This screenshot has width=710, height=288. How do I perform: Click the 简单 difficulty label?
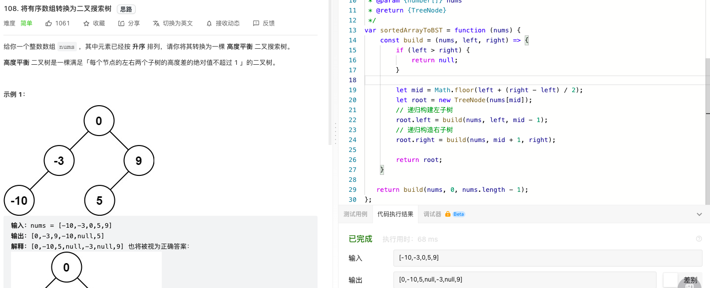pyautogui.click(x=26, y=23)
